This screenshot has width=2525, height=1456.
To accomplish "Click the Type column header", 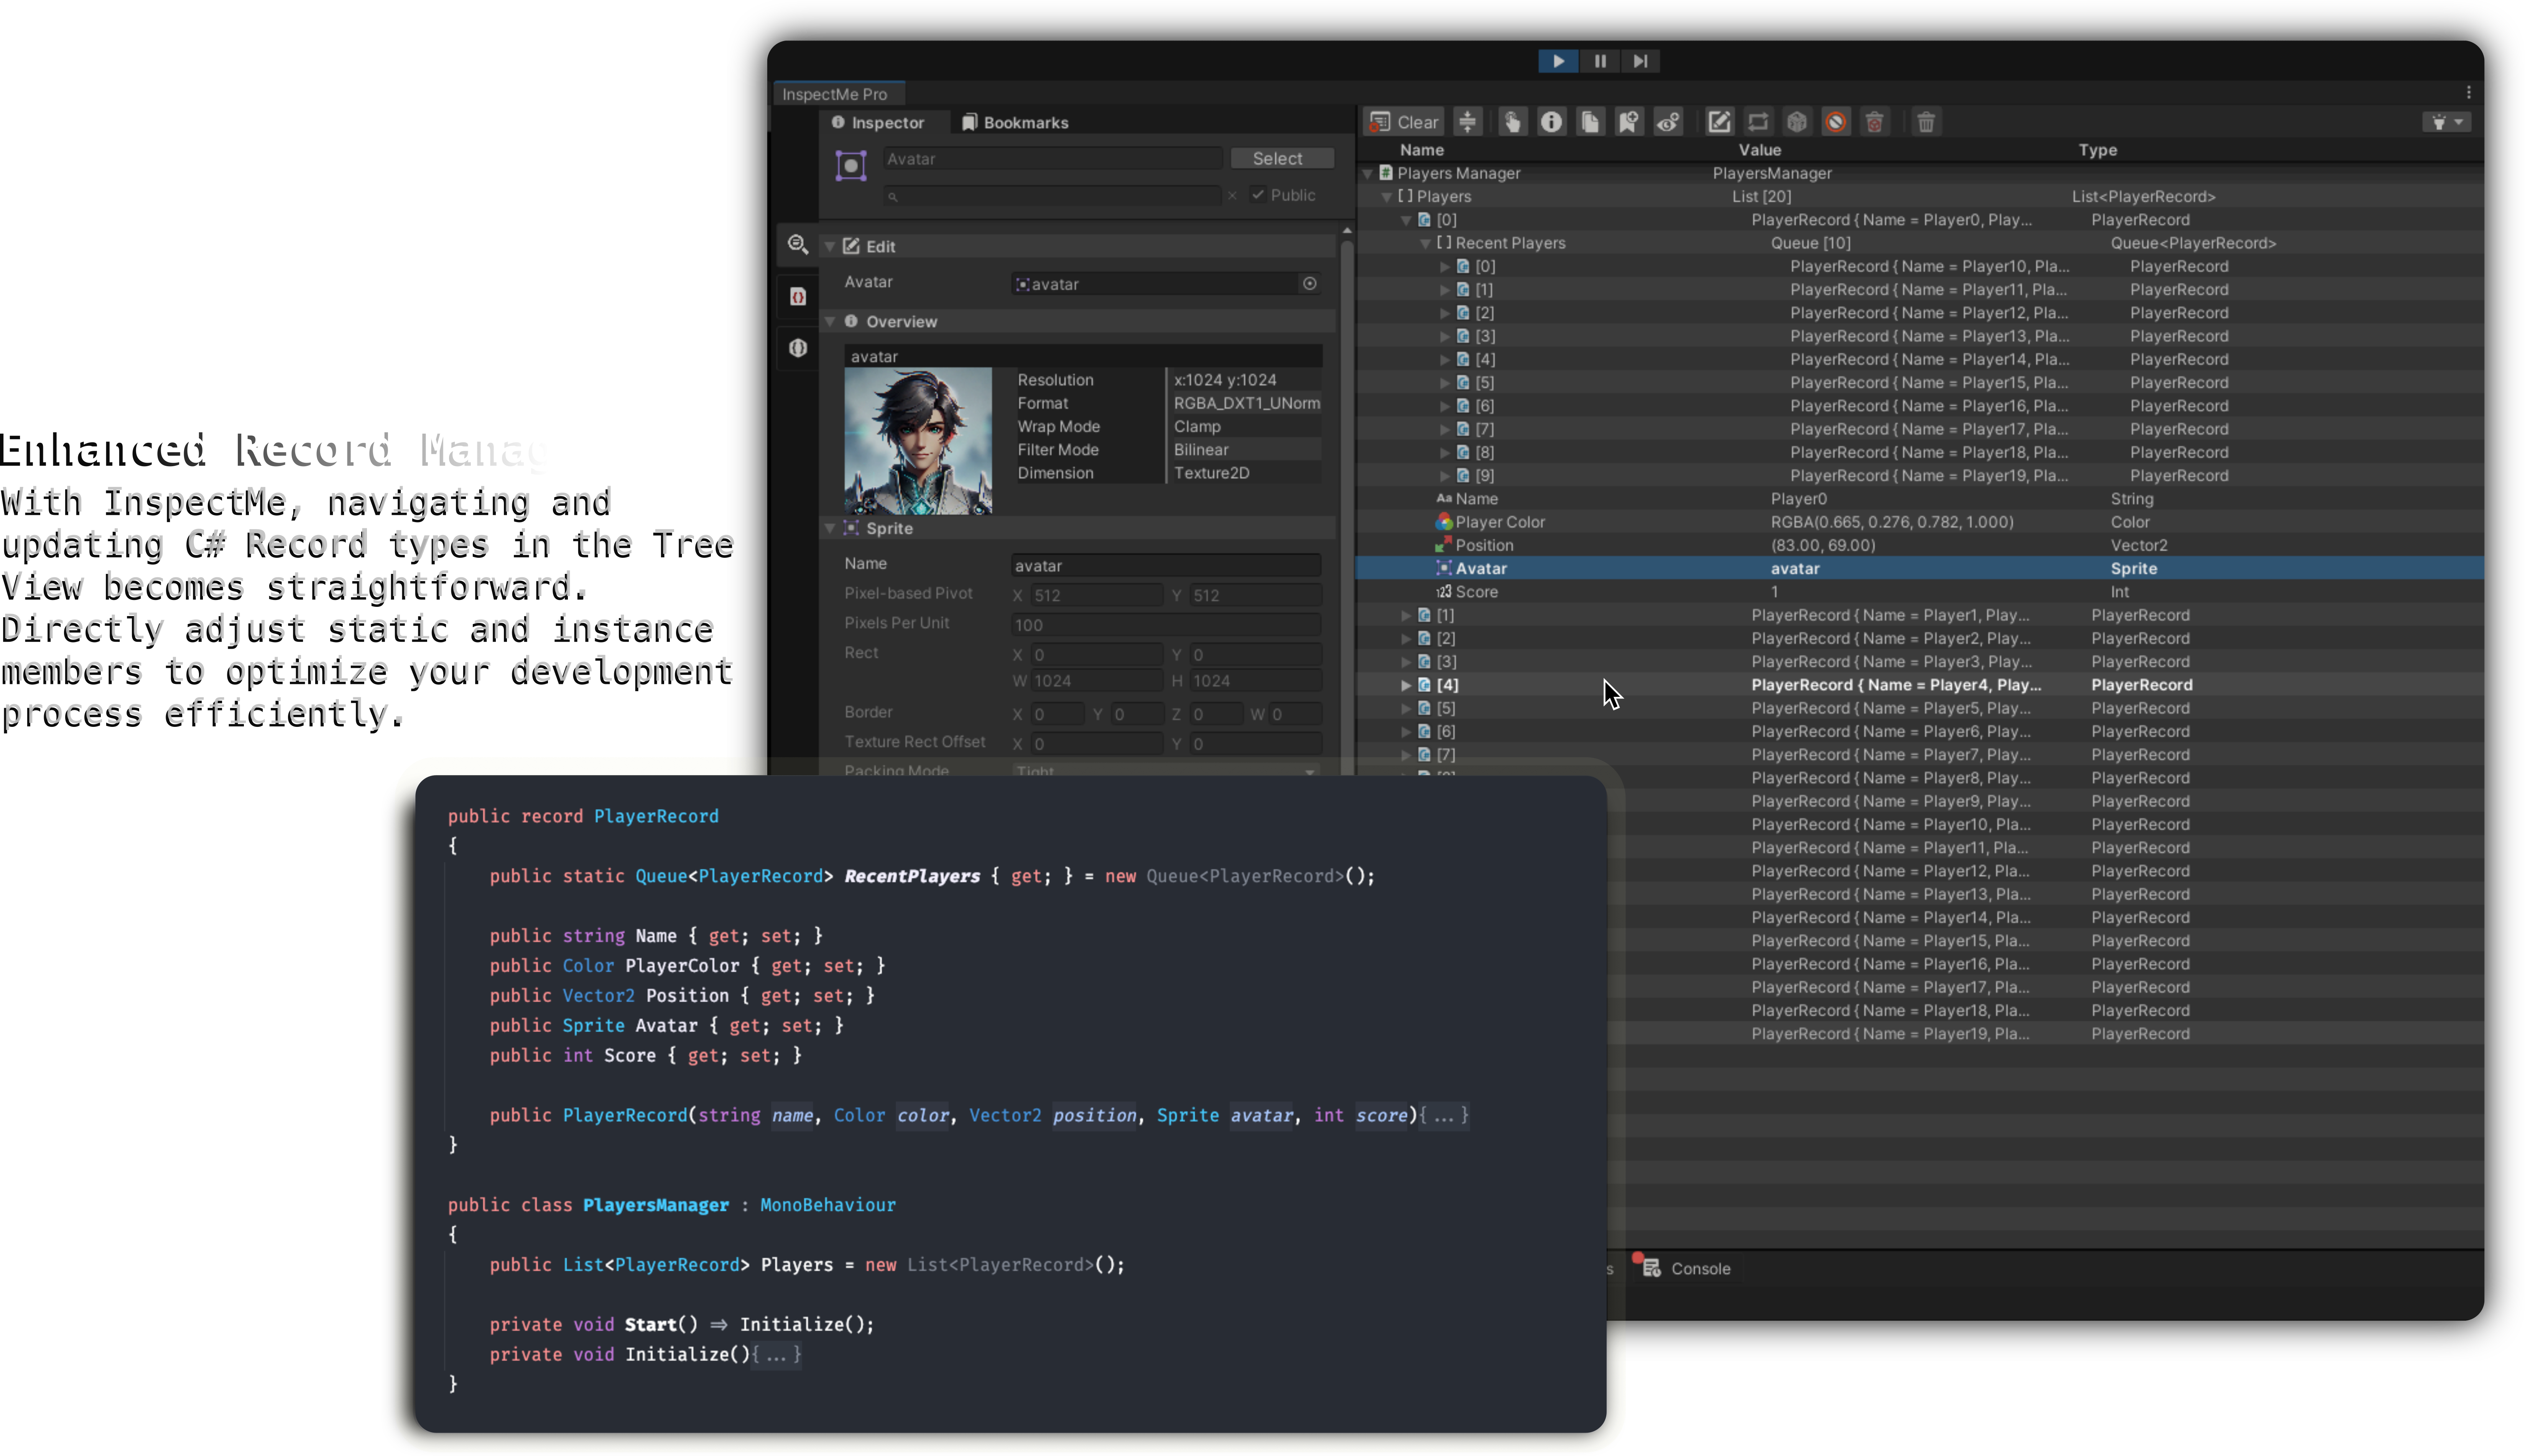I will point(2097,150).
